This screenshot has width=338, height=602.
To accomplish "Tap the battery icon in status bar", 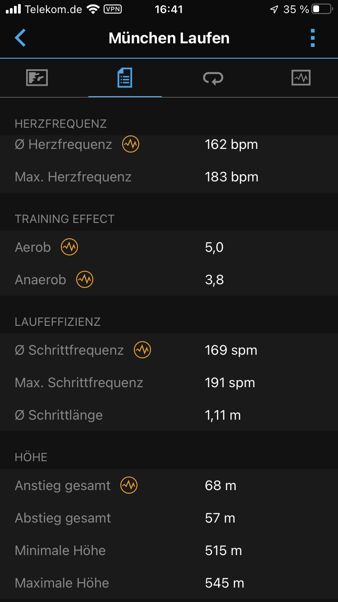I will point(322,9).
